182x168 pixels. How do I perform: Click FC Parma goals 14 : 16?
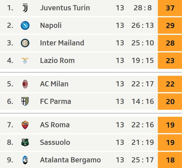[143, 101]
